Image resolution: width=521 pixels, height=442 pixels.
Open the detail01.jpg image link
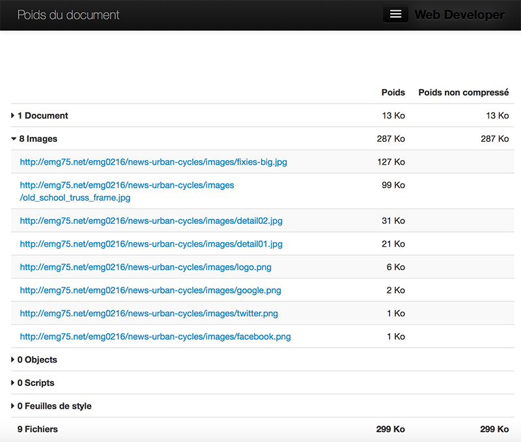(151, 244)
